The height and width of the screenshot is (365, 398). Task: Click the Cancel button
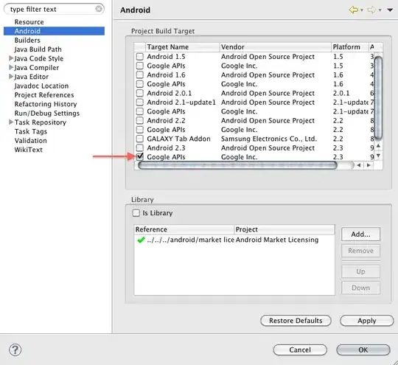pos(300,350)
